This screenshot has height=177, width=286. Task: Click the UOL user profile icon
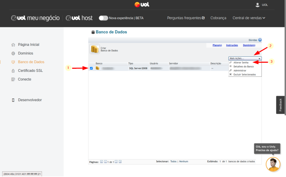click(258, 5)
